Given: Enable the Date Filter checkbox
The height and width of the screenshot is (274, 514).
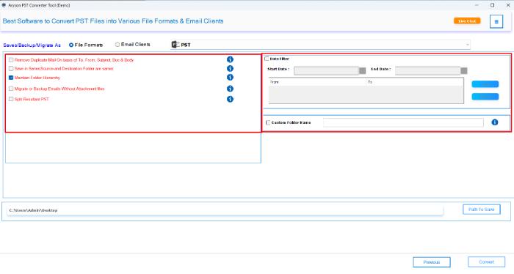Looking at the screenshot, I should click(267, 59).
